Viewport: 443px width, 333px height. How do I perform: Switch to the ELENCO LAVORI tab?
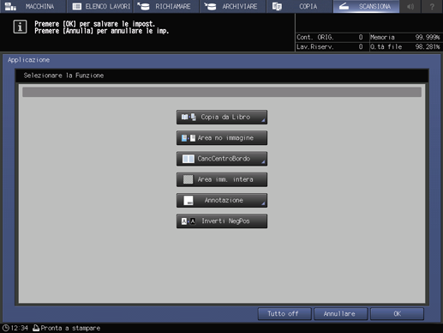tap(99, 6)
